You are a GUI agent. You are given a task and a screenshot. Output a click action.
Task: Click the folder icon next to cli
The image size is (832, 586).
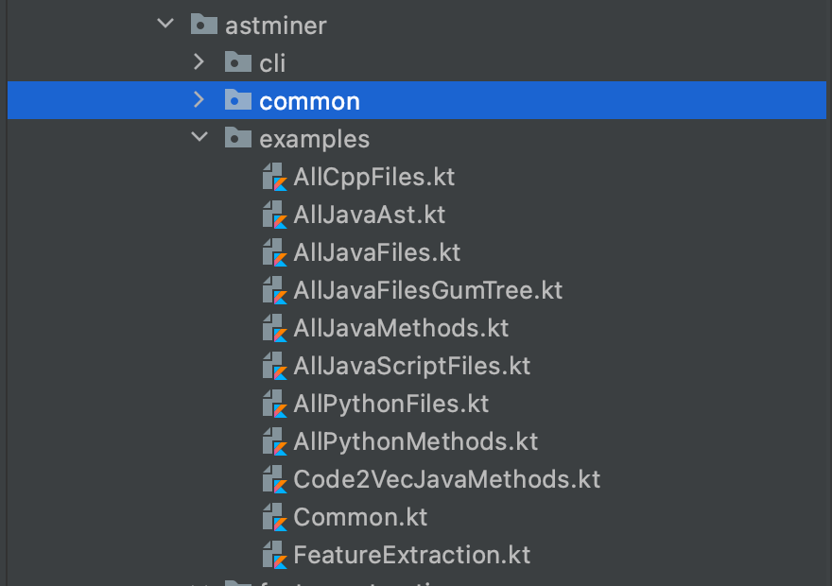(x=238, y=62)
